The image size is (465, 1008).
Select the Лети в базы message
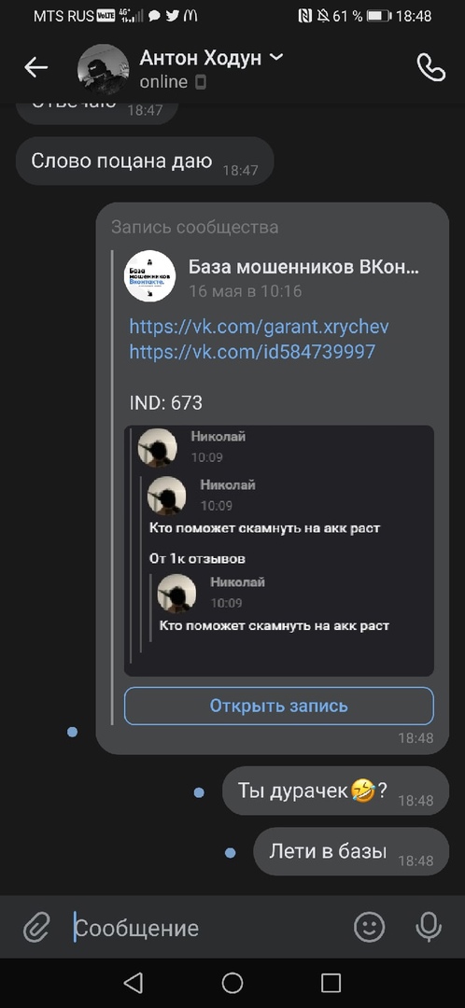click(350, 852)
